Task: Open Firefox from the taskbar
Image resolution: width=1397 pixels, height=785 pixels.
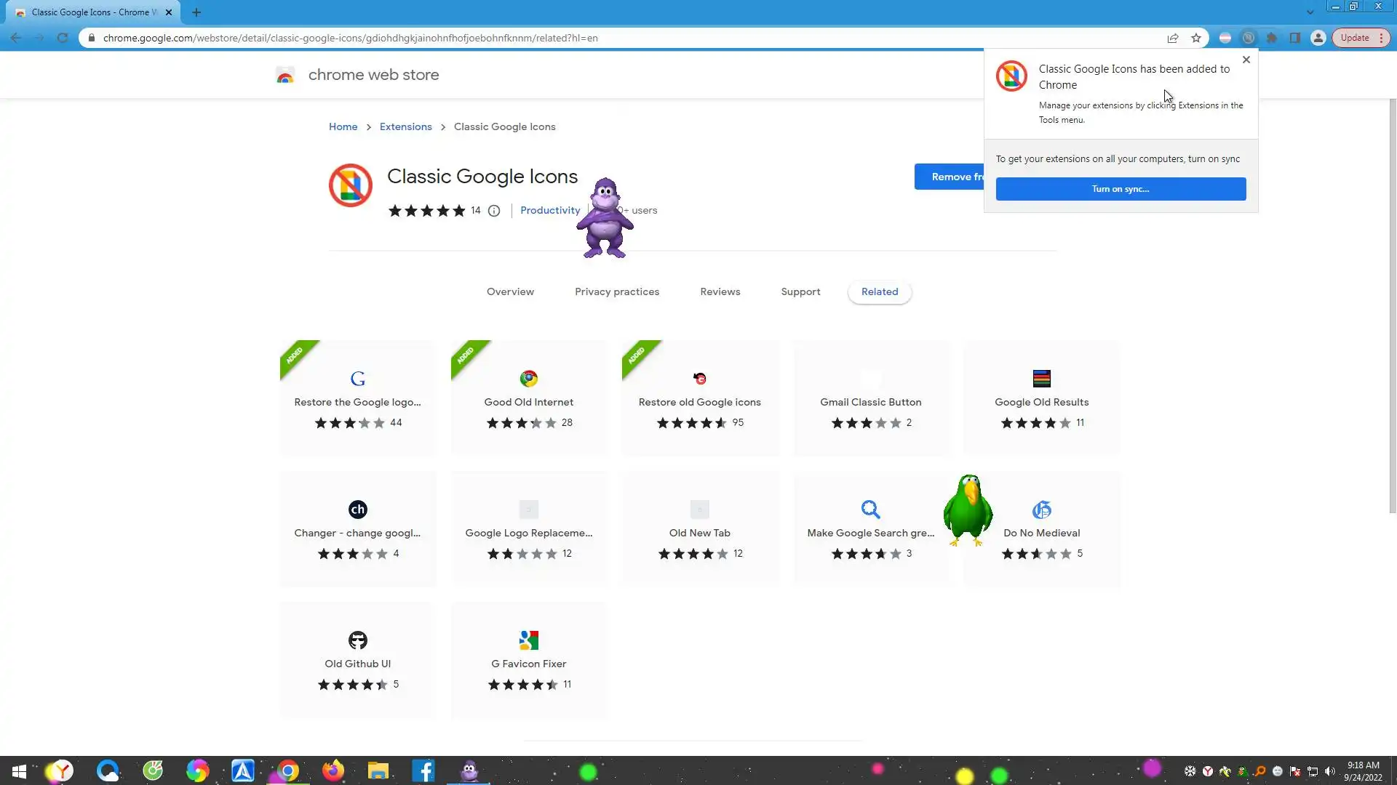Action: point(333,770)
